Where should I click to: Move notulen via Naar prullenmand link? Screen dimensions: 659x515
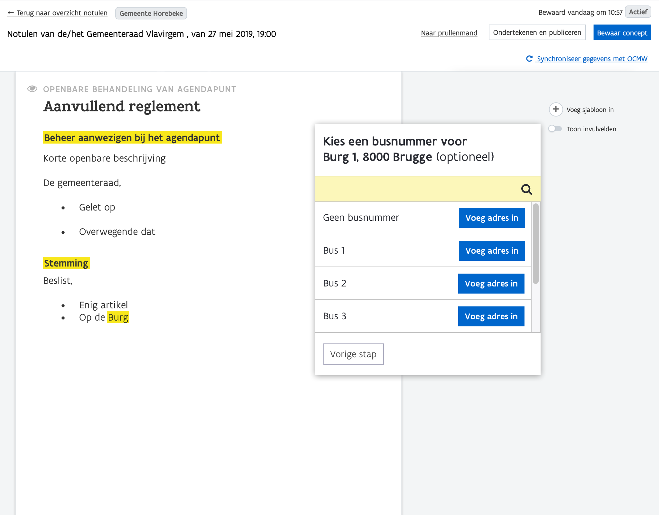point(449,33)
